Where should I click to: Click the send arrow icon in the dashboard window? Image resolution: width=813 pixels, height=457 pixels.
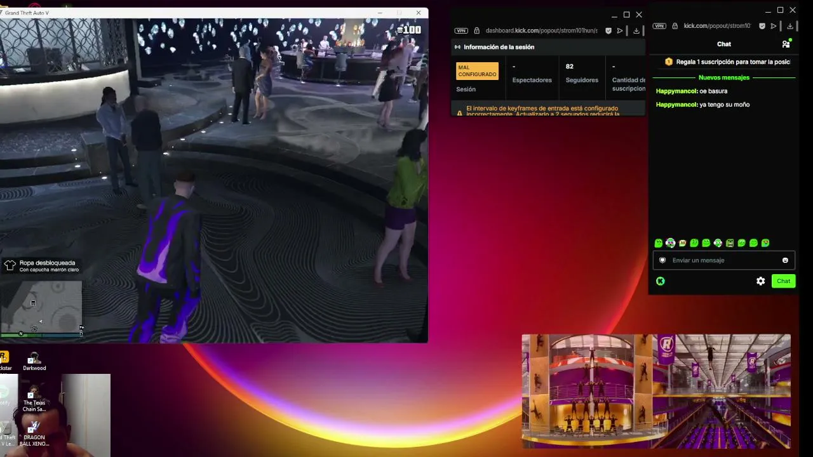tap(620, 30)
